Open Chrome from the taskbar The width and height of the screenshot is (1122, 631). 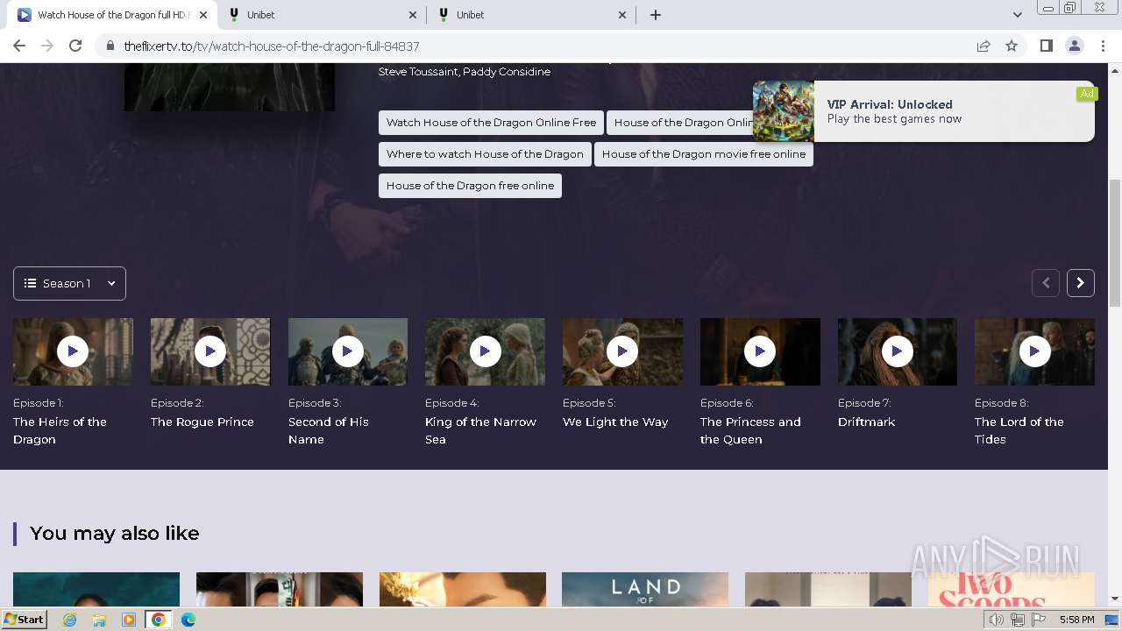point(159,620)
